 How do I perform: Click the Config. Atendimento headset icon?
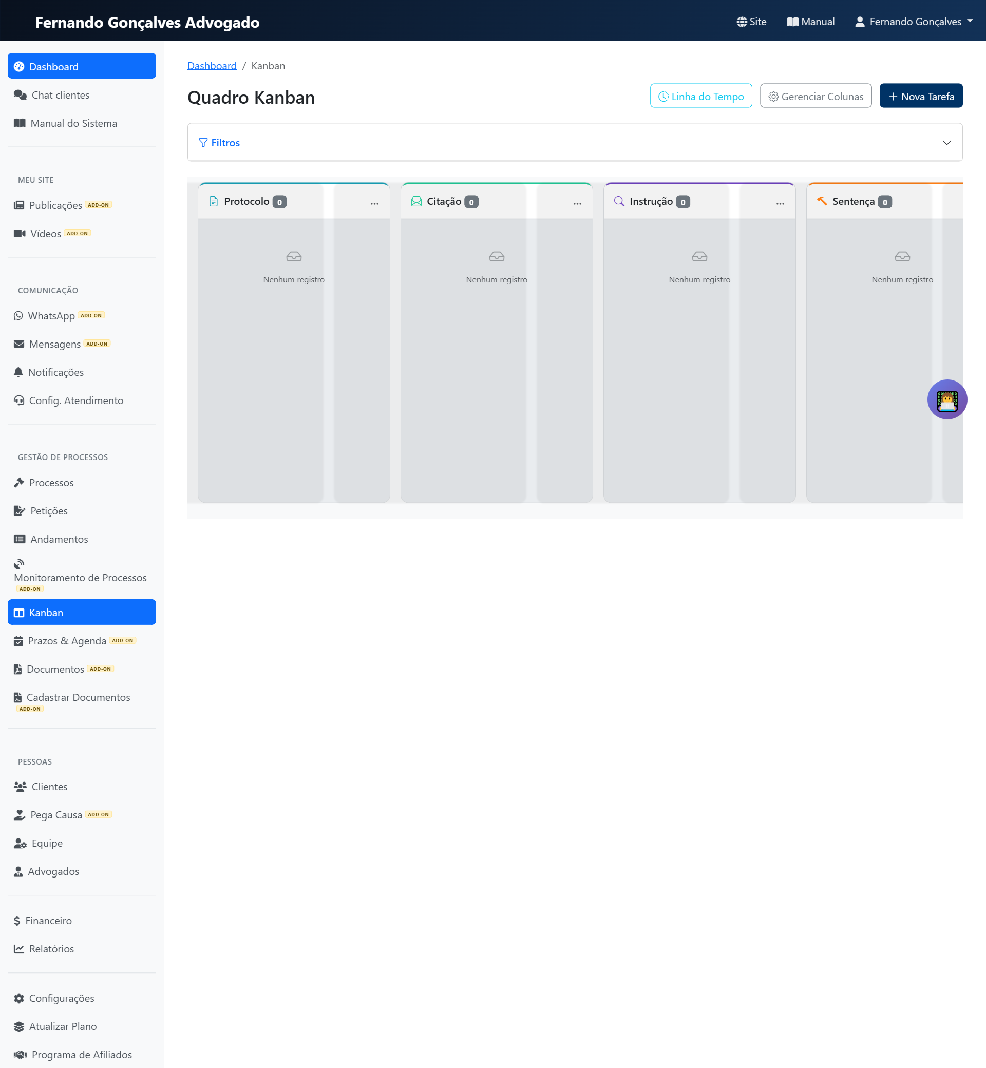point(19,400)
